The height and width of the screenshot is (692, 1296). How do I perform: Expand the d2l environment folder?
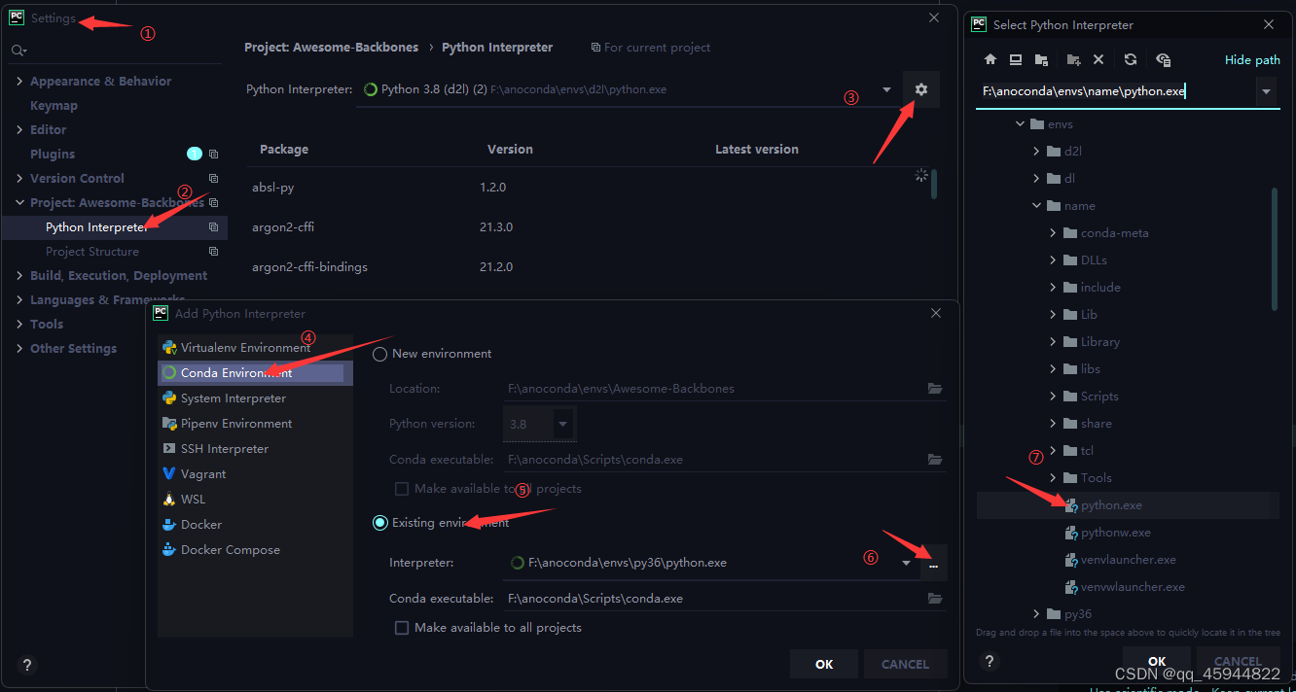(x=1037, y=152)
